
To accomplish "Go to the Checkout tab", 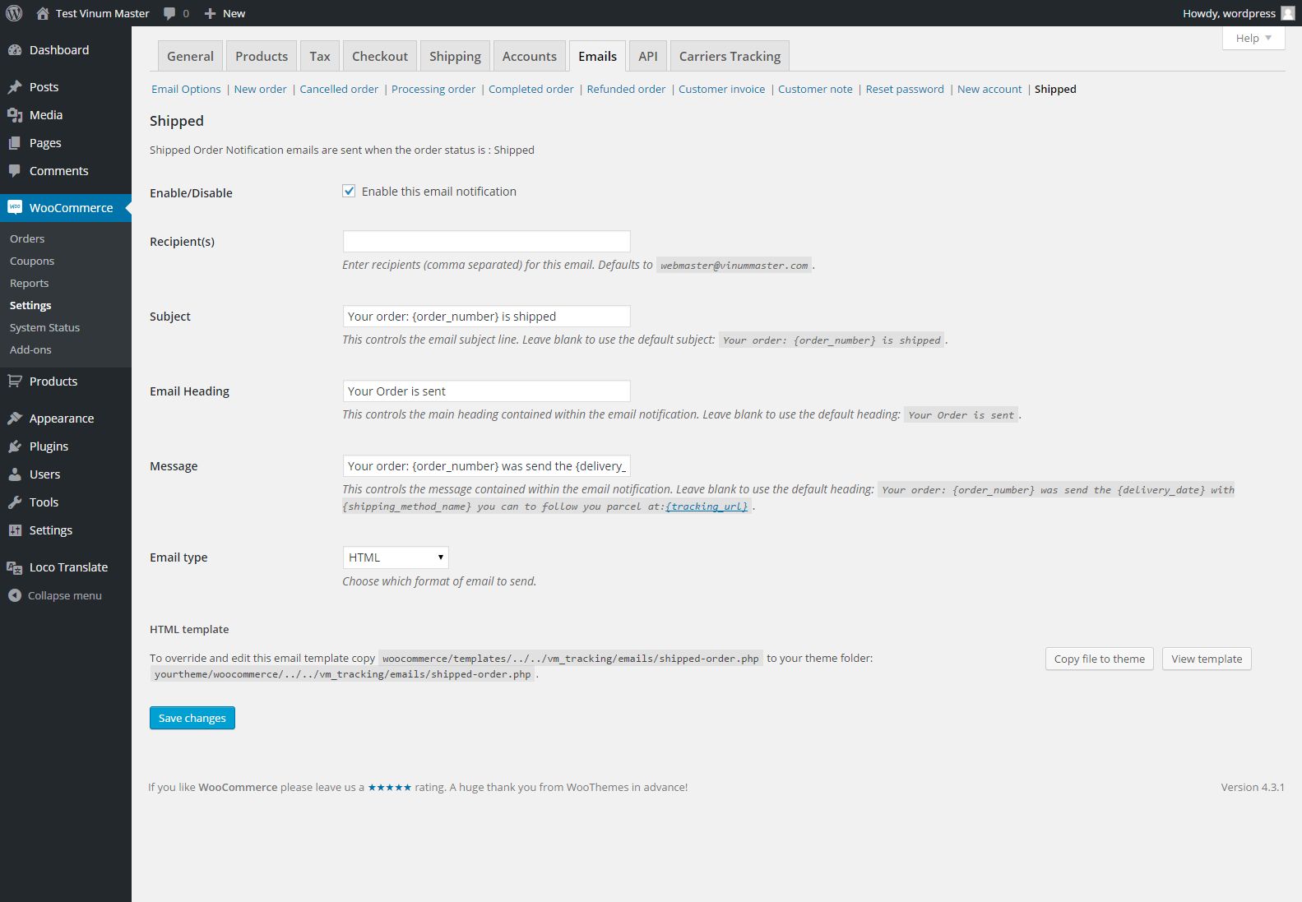I will 380,56.
